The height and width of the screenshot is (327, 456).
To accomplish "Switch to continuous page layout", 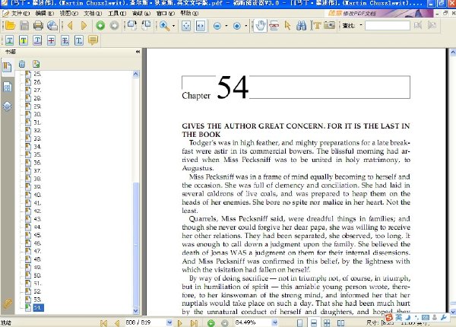I will [313, 323].
